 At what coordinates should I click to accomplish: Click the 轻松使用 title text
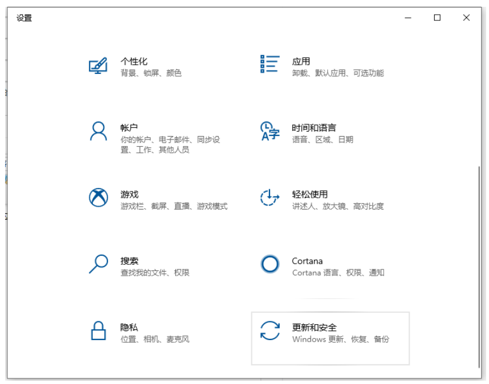point(310,194)
